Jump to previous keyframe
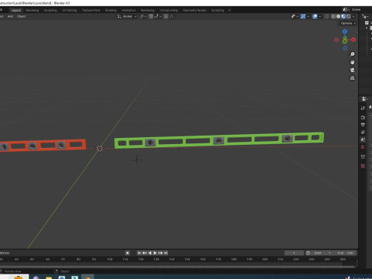 [144, 253]
